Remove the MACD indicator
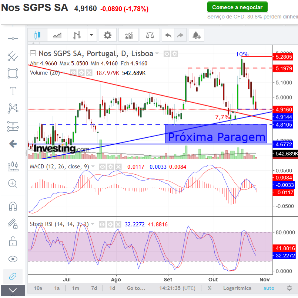Screen dimensions: 298x298 point(118,167)
